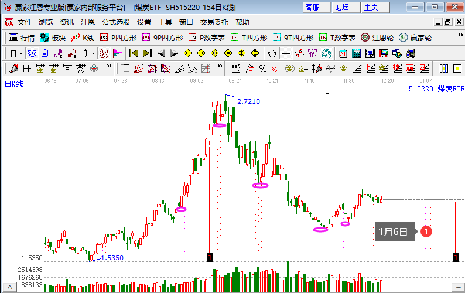The width and height of the screenshot is (465, 293).
Task: Open the calculator icon
Action: pyautogui.click(x=357, y=54)
